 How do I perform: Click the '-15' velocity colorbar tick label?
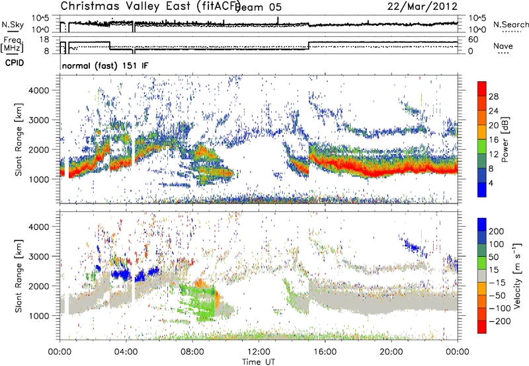(x=497, y=283)
